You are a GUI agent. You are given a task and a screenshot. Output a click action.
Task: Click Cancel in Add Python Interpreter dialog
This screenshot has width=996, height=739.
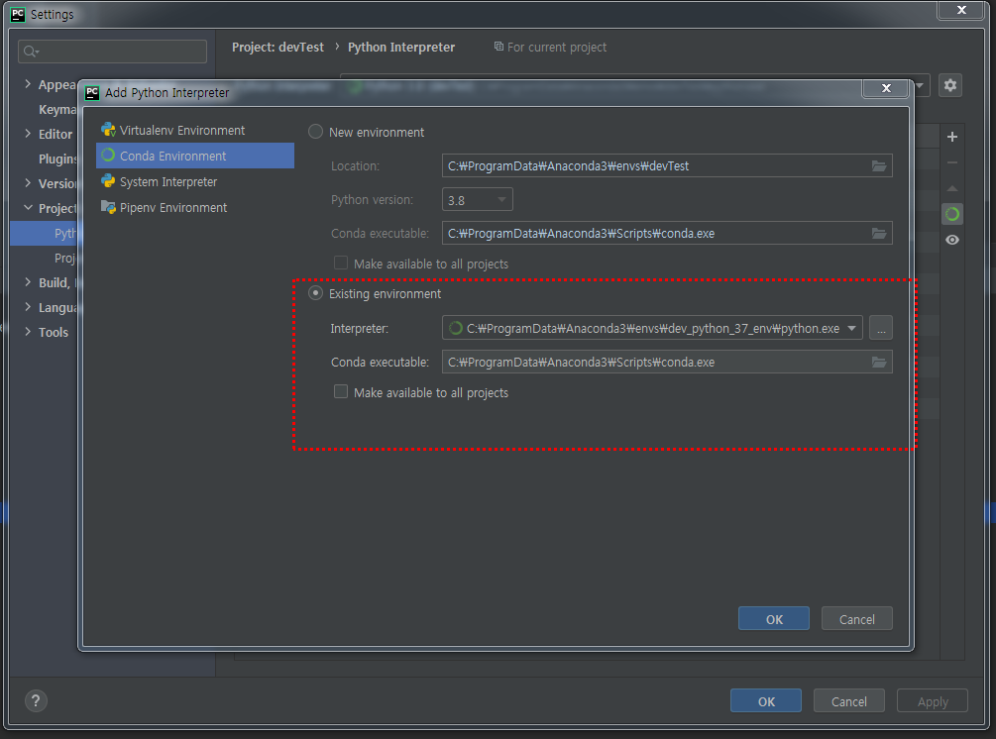coord(857,619)
